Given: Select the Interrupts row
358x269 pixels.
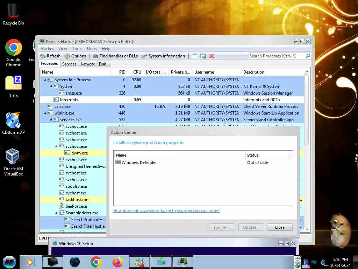Looking at the screenshot, I should [172, 100].
